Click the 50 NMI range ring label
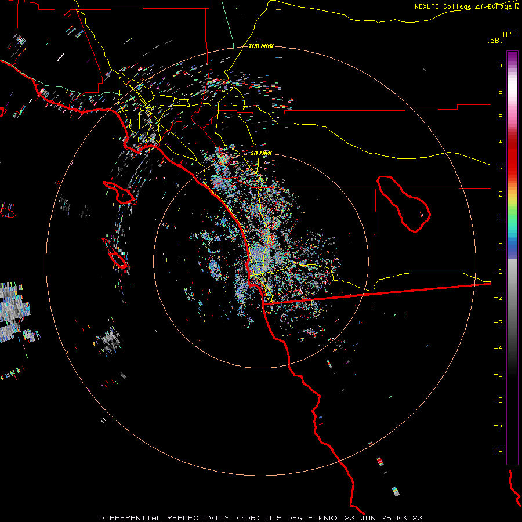Viewport: 522px width, 522px height. click(261, 154)
